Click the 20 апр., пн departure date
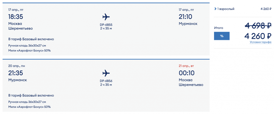Image resolution: width=274 pixels, height=114 pixels. 17,66
